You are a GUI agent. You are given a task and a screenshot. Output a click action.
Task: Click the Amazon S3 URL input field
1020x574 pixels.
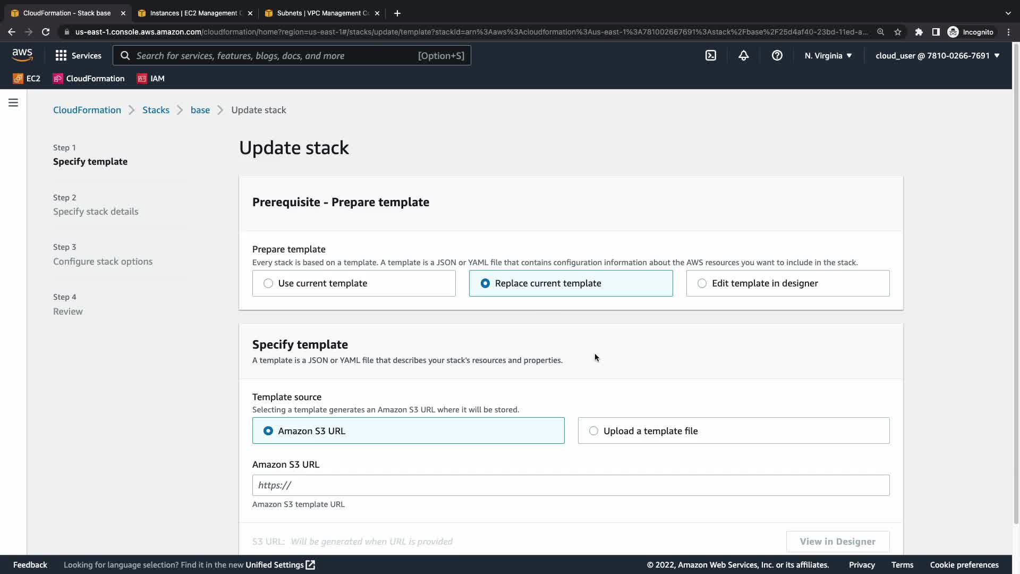click(x=571, y=485)
